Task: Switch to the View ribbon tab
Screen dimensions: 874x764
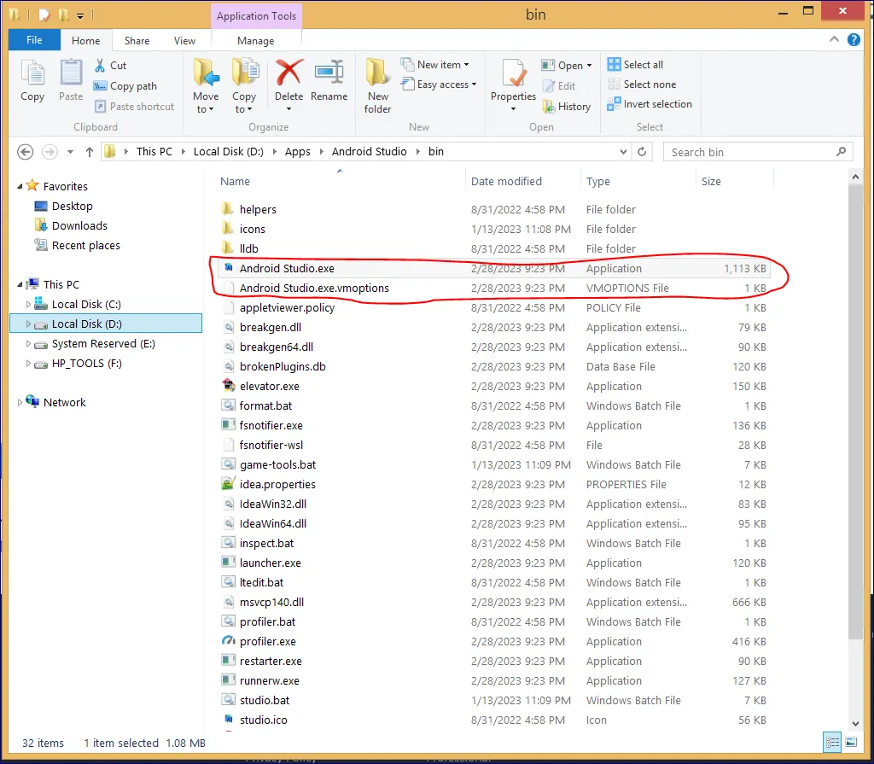Action: (x=184, y=40)
